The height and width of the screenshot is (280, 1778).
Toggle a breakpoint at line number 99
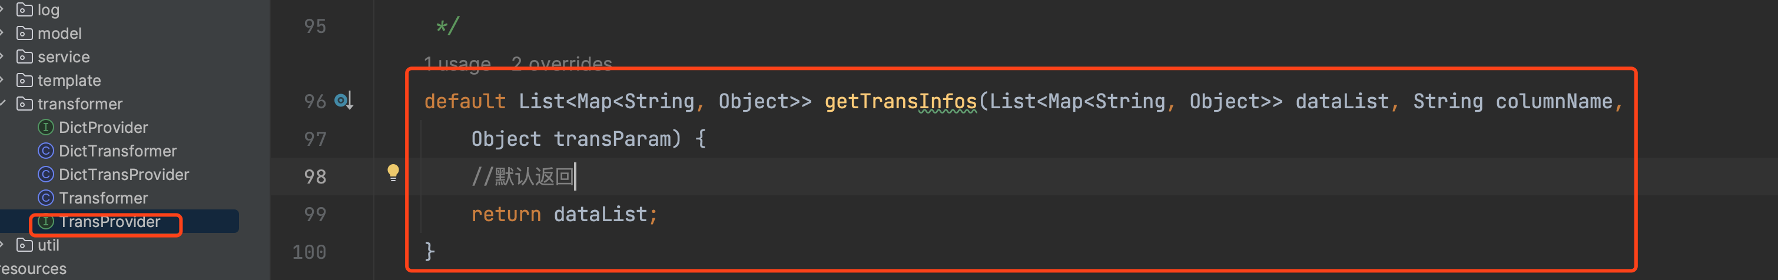tap(315, 215)
